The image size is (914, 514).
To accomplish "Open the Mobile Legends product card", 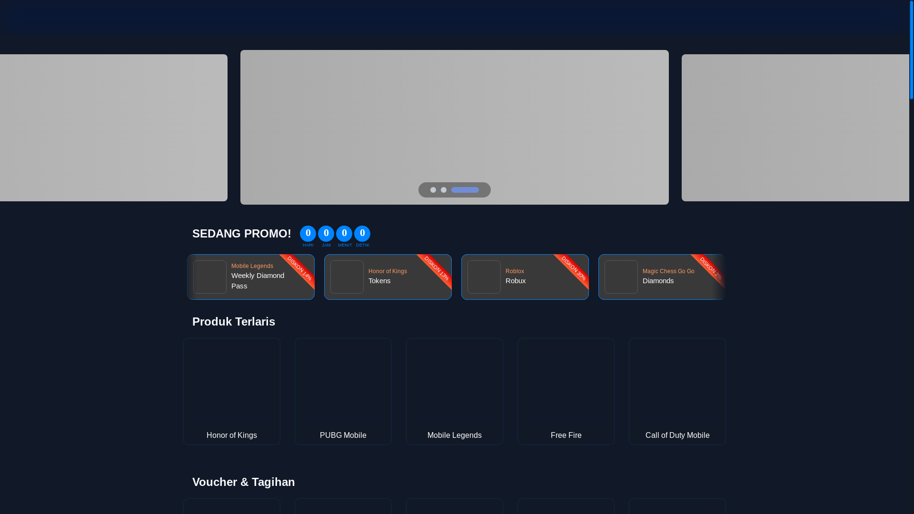I will [455, 391].
